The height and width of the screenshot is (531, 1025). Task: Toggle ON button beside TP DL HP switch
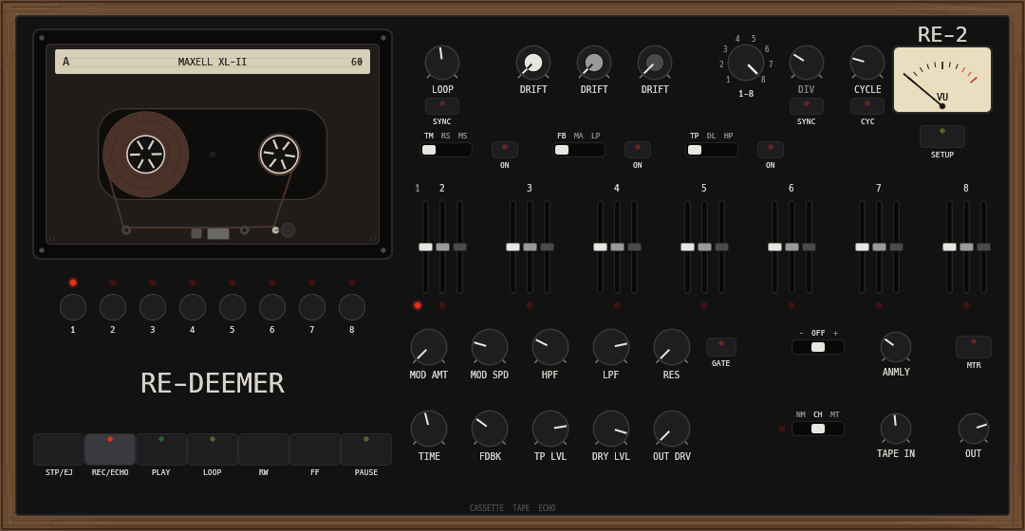[770, 150]
